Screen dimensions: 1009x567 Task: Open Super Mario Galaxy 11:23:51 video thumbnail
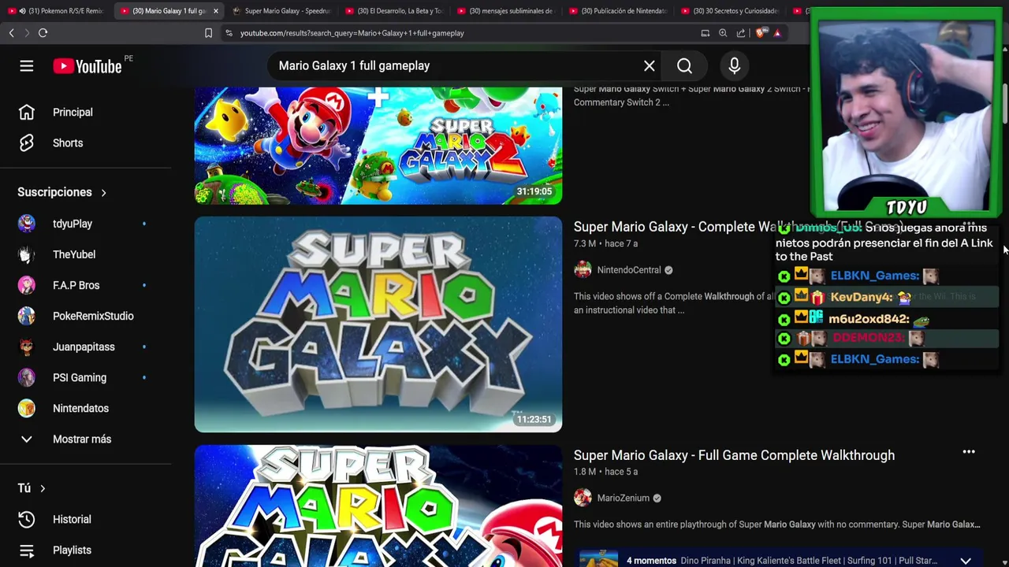pos(378,324)
